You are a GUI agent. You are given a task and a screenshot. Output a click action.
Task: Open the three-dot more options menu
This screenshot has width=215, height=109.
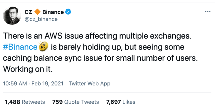[x=208, y=12]
